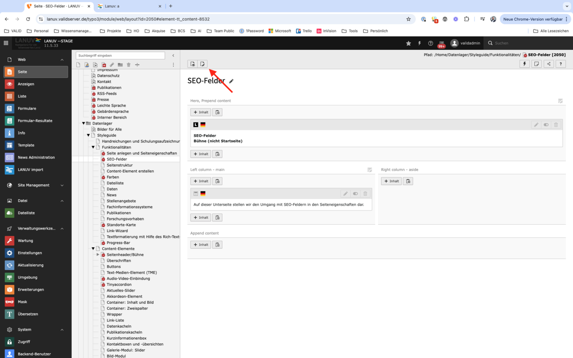Add Inhalt in Right column - aside

(x=392, y=181)
